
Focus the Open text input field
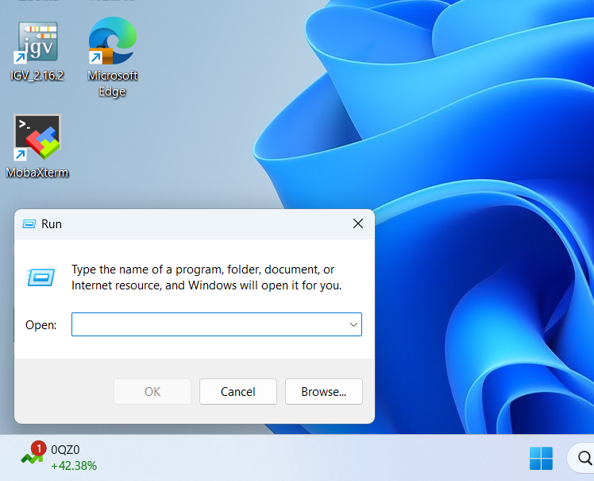click(206, 324)
